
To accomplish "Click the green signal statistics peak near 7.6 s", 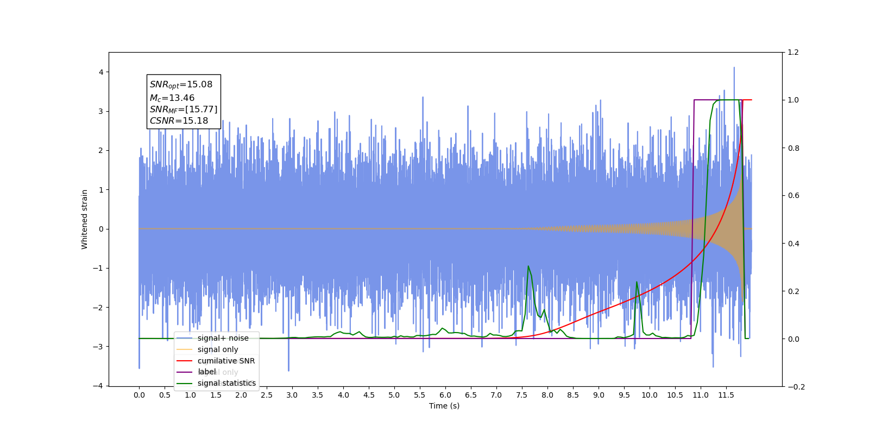I will (528, 266).
